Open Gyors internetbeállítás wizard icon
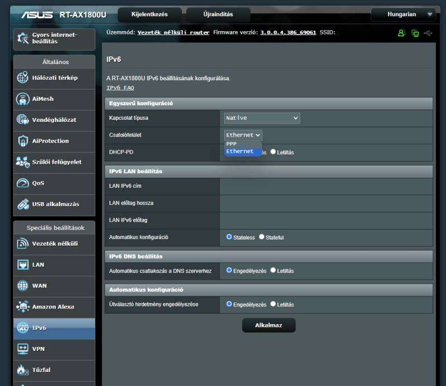The width and height of the screenshot is (446, 386). coord(23,38)
